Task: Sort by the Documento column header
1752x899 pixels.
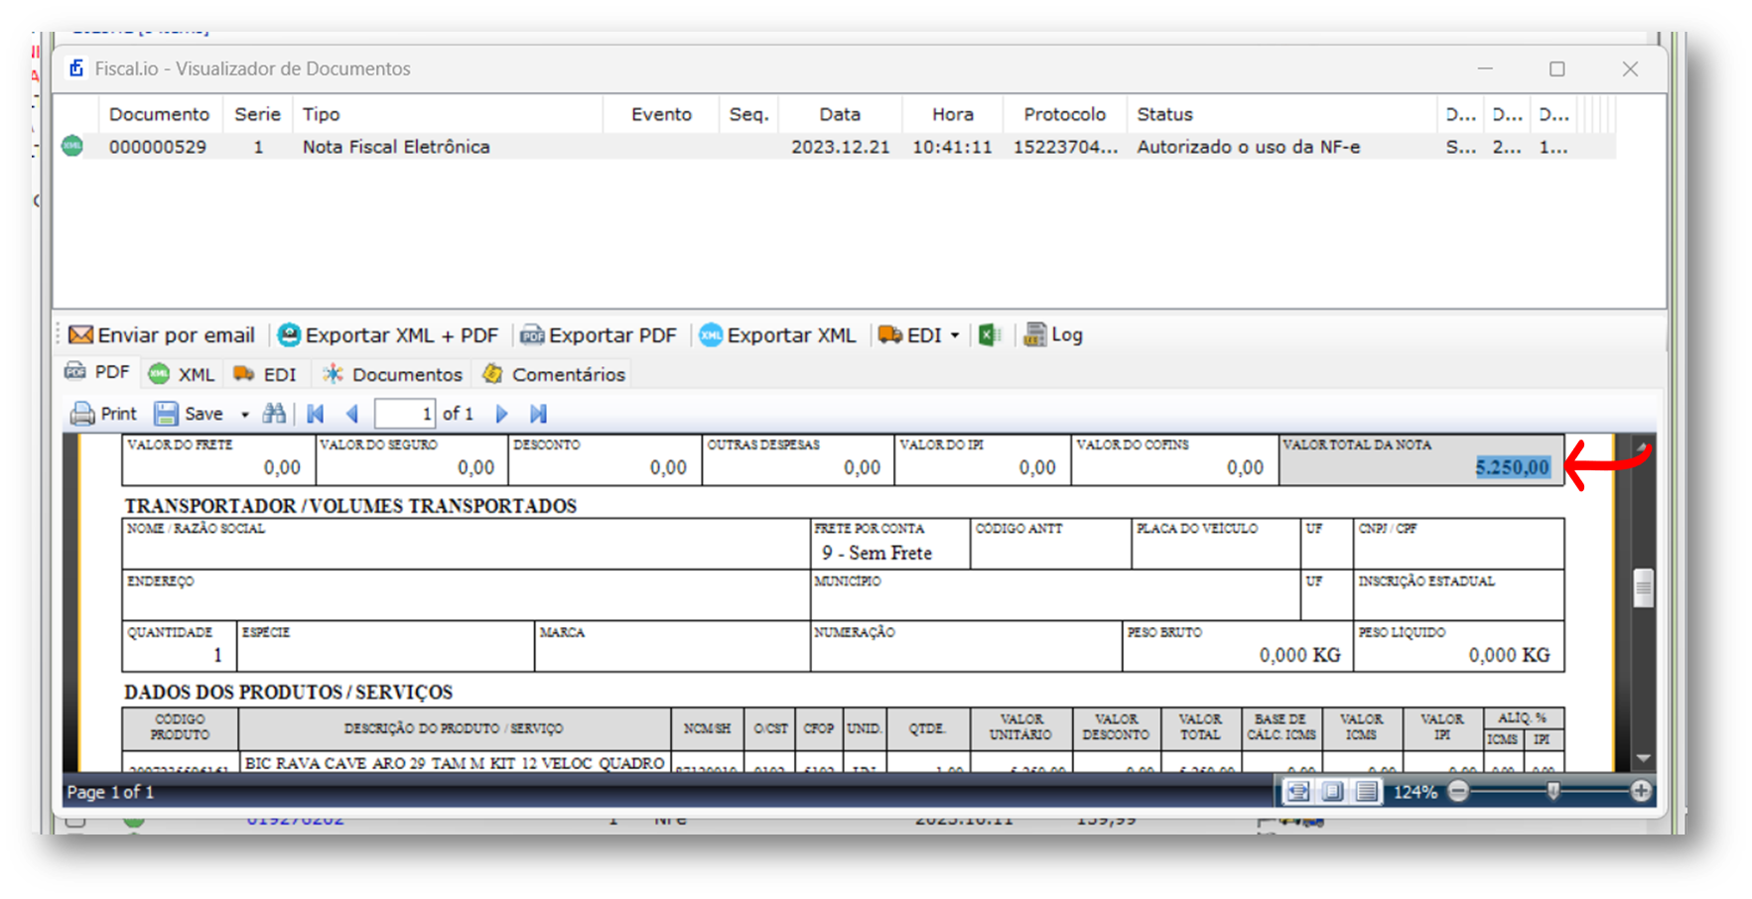Action: (159, 114)
